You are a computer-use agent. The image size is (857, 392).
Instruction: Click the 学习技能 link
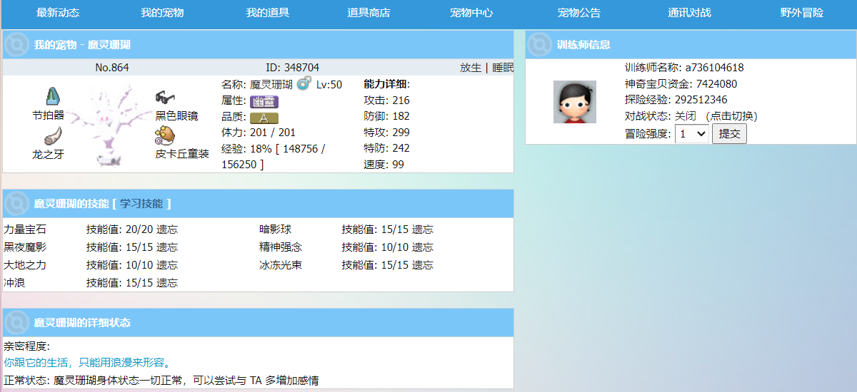141,204
